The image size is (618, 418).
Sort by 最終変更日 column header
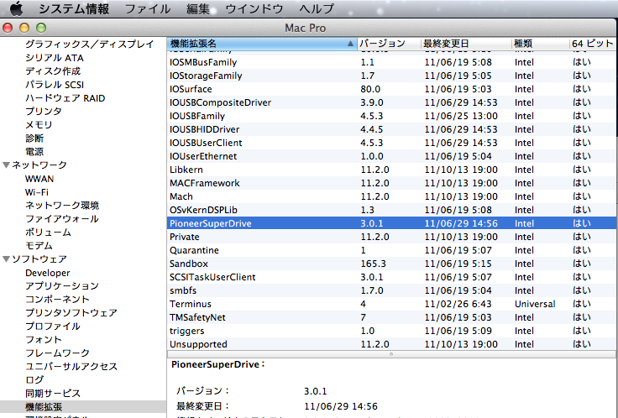pos(466,44)
